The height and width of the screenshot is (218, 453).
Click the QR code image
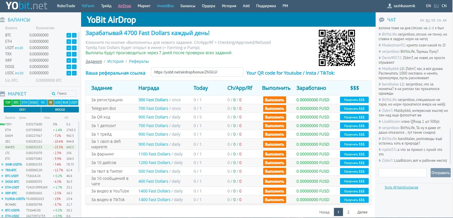click(x=337, y=48)
